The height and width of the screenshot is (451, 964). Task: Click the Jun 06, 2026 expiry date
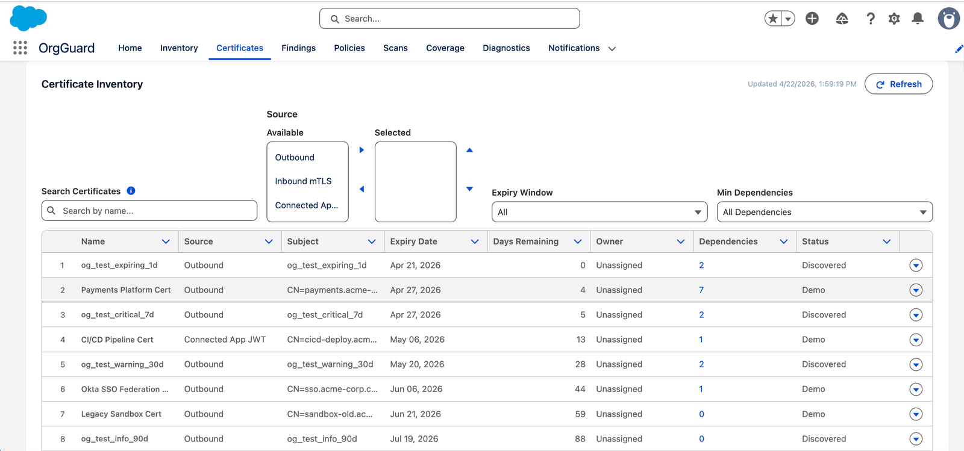click(416, 389)
